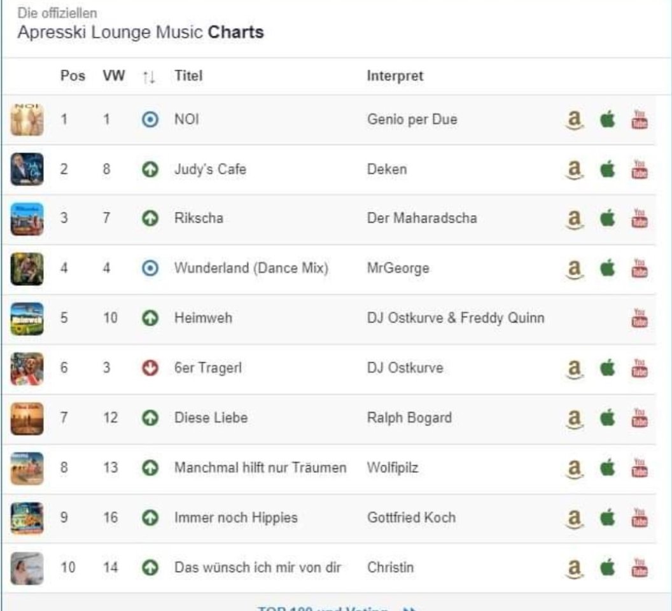Open YouTube video for Heimweh

coord(640,318)
